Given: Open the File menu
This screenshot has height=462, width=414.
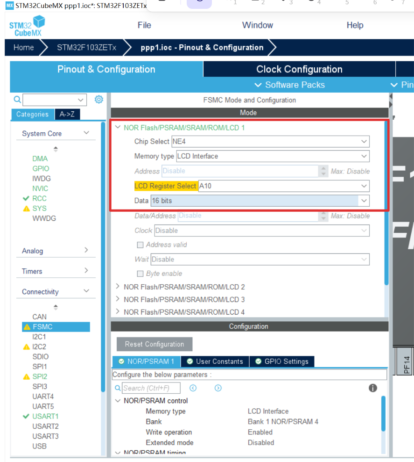Looking at the screenshot, I should [144, 25].
